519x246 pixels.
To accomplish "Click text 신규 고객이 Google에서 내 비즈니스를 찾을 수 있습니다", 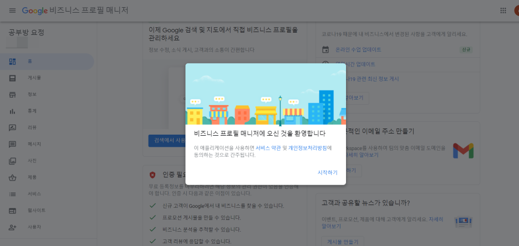I will pos(223,206).
